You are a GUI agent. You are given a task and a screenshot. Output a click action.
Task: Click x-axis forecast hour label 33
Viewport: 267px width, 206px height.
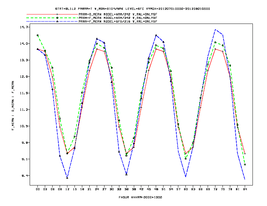tap(119, 189)
